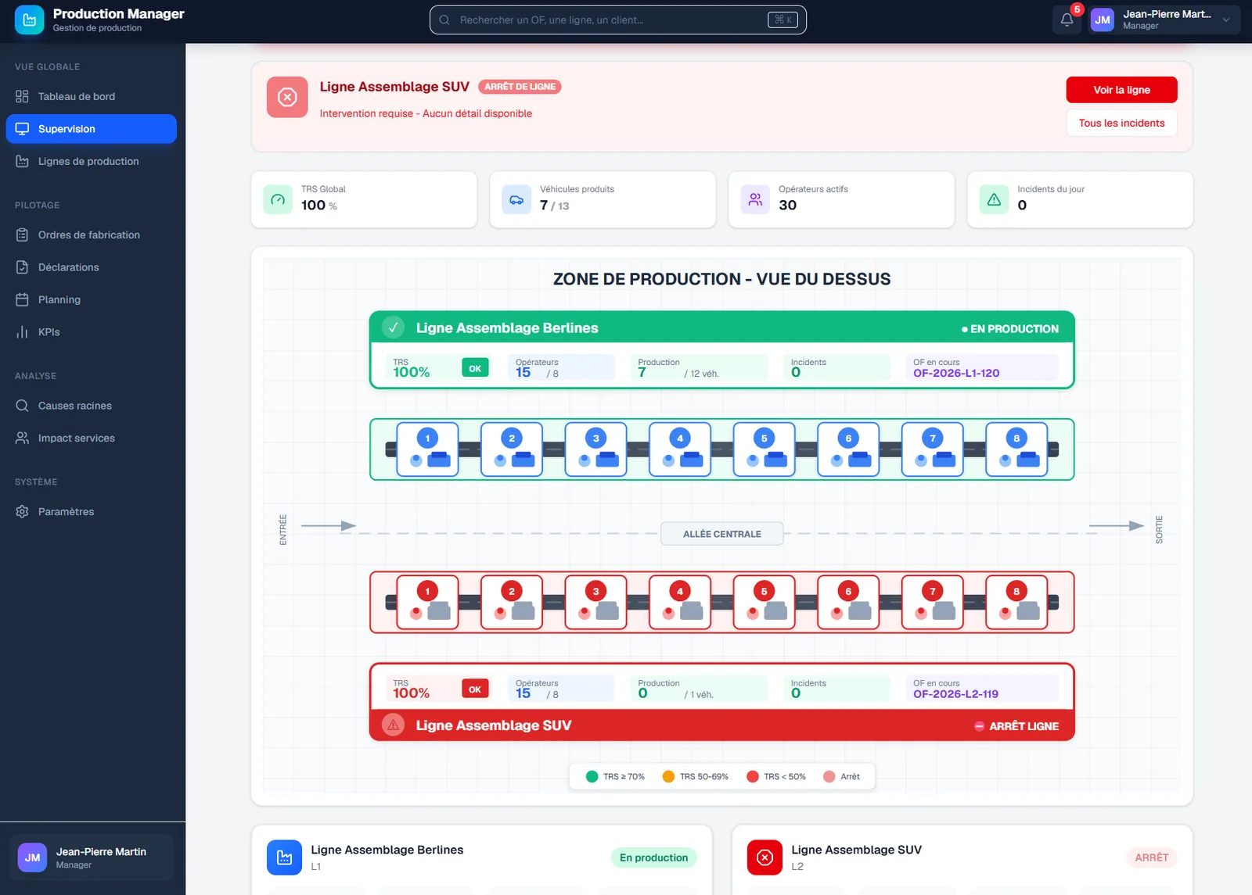
Task: Click the Production Manager logo icon
Action: 30,20
